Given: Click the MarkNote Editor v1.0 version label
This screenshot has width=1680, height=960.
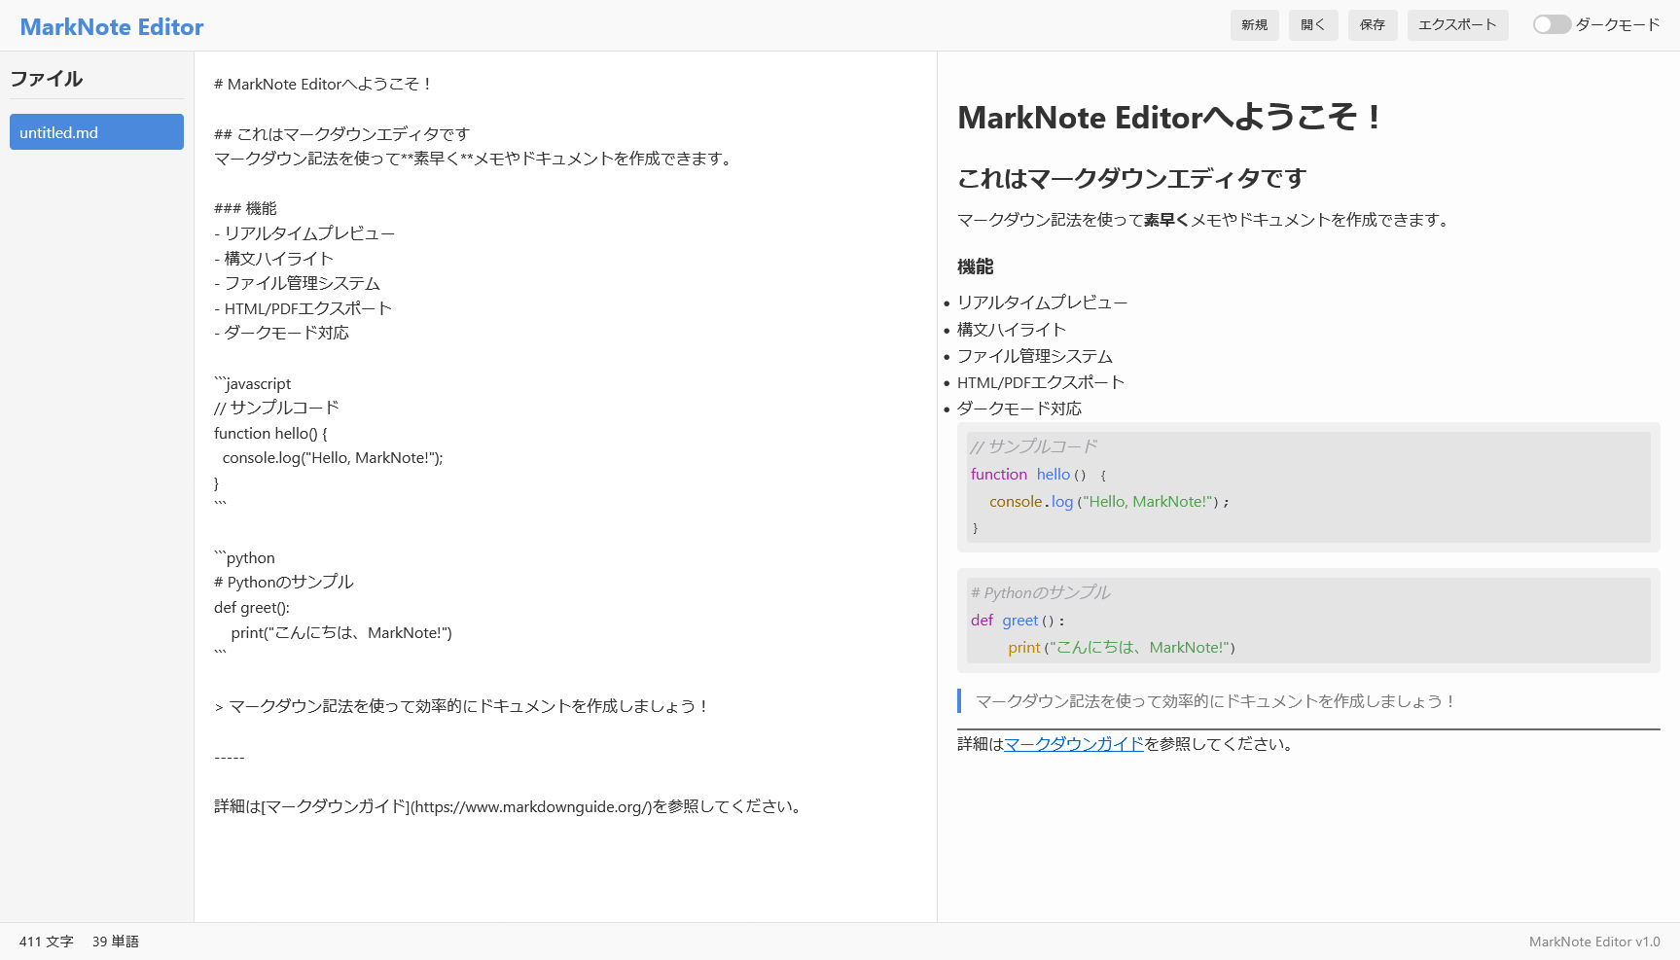Looking at the screenshot, I should (x=1593, y=942).
